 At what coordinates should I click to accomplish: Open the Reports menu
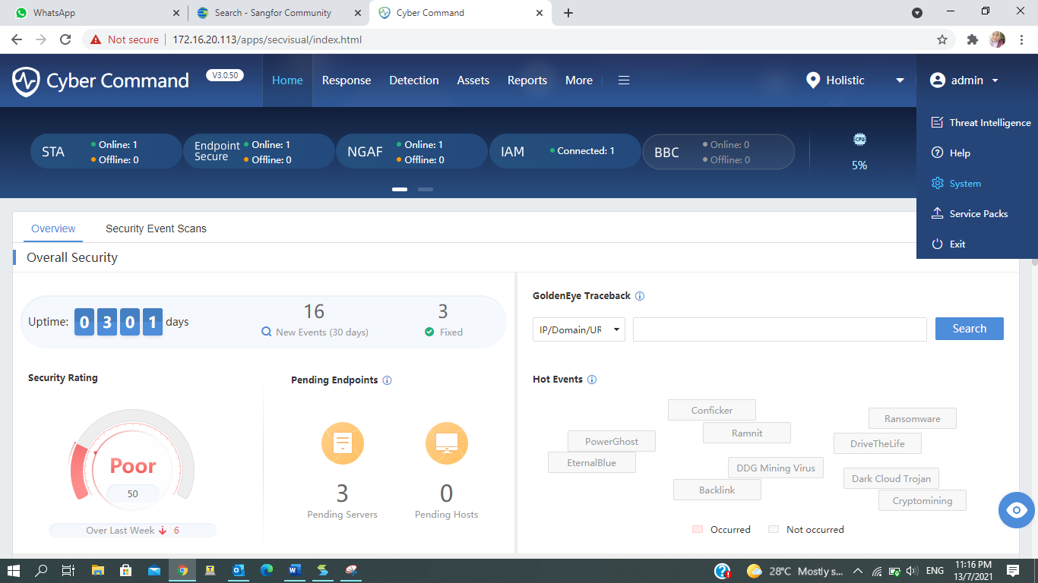click(527, 80)
